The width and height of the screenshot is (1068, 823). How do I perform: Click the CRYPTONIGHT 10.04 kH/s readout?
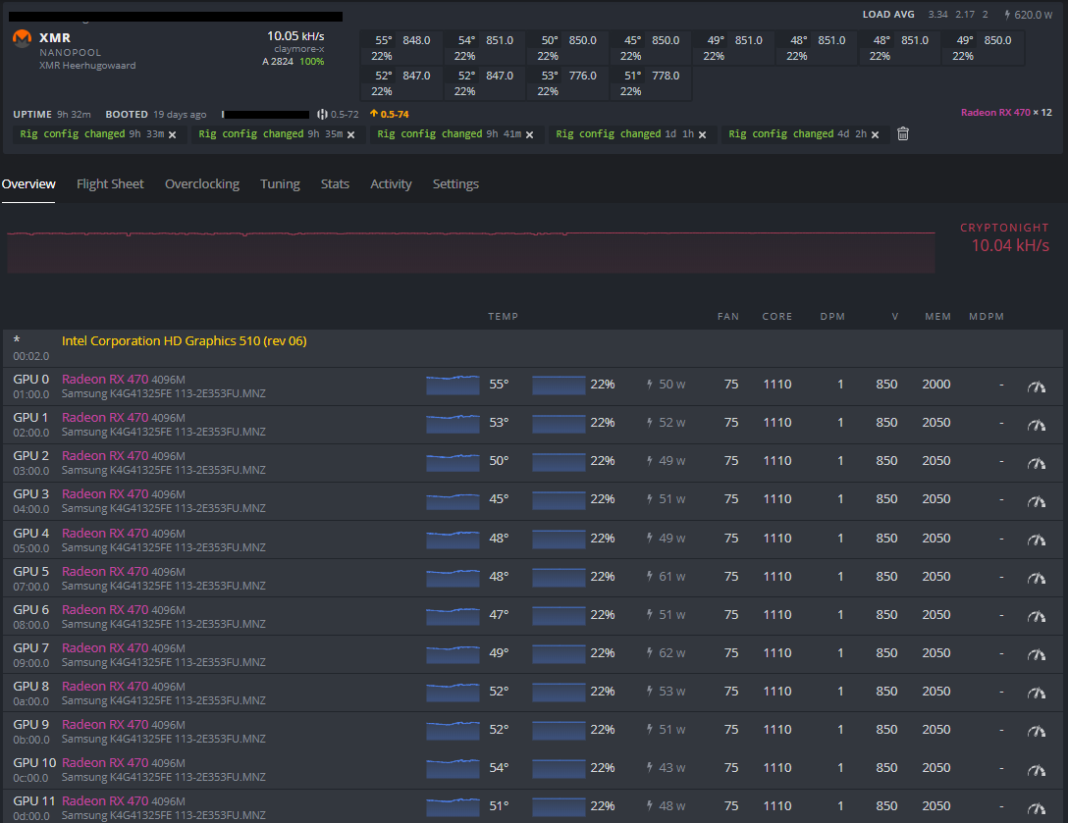pyautogui.click(x=1004, y=237)
